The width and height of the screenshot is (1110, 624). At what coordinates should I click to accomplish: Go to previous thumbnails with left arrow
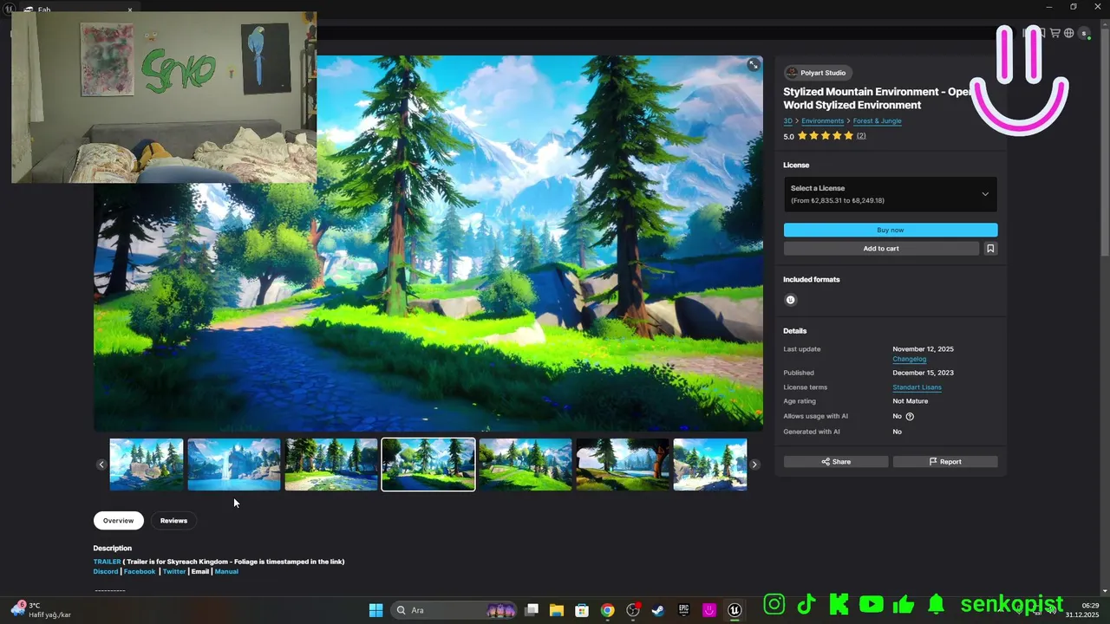(101, 465)
